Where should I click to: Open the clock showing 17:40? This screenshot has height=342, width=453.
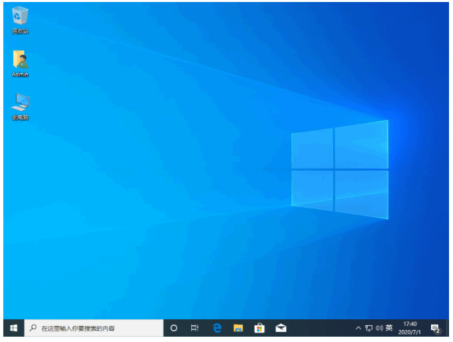pos(410,328)
